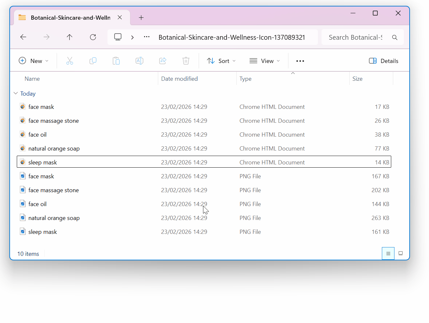This screenshot has width=429, height=323.
Task: Select the Botanical-Skincare folder tab
Action: pyautogui.click(x=70, y=17)
